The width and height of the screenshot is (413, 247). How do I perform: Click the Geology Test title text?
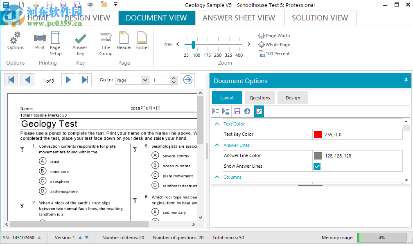[49, 123]
